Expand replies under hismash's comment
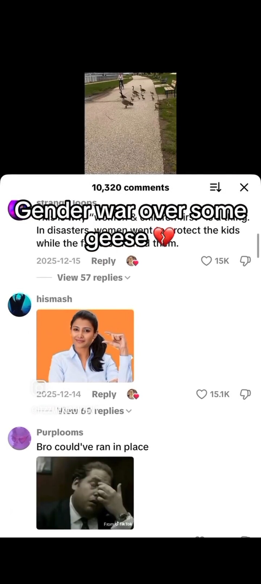This screenshot has height=584, width=261. point(94,411)
